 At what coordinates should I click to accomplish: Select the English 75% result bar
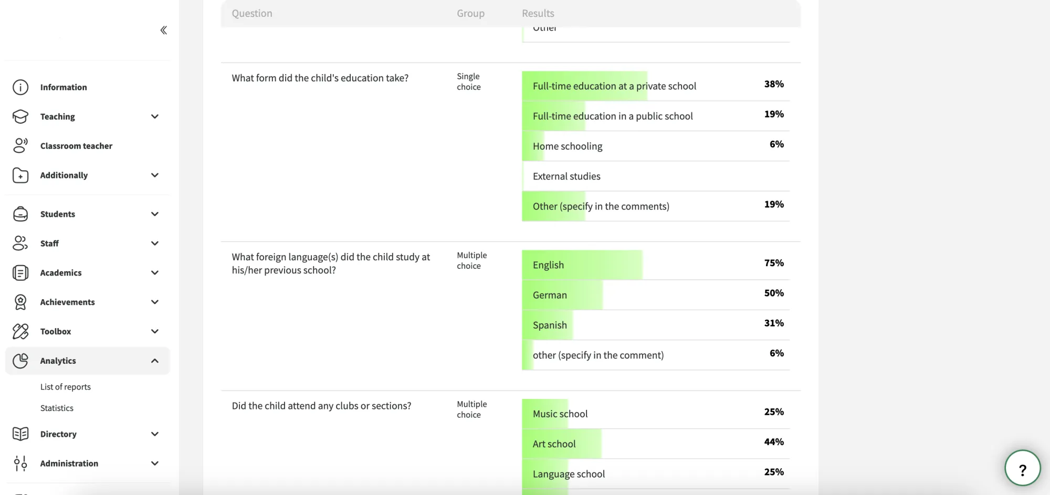(x=656, y=265)
